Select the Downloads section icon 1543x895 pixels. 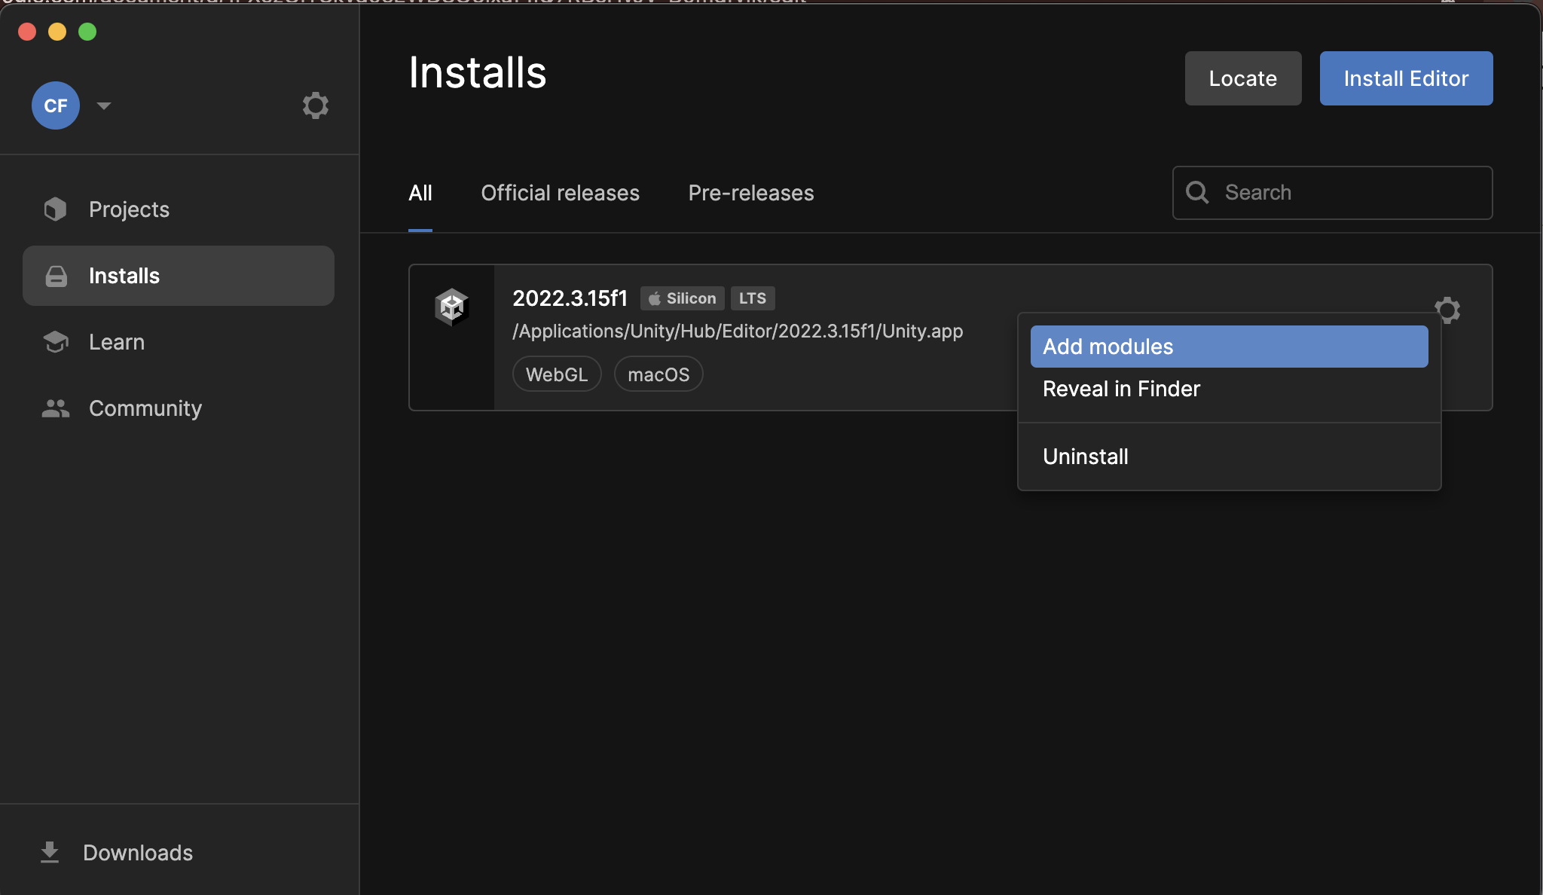coord(50,852)
